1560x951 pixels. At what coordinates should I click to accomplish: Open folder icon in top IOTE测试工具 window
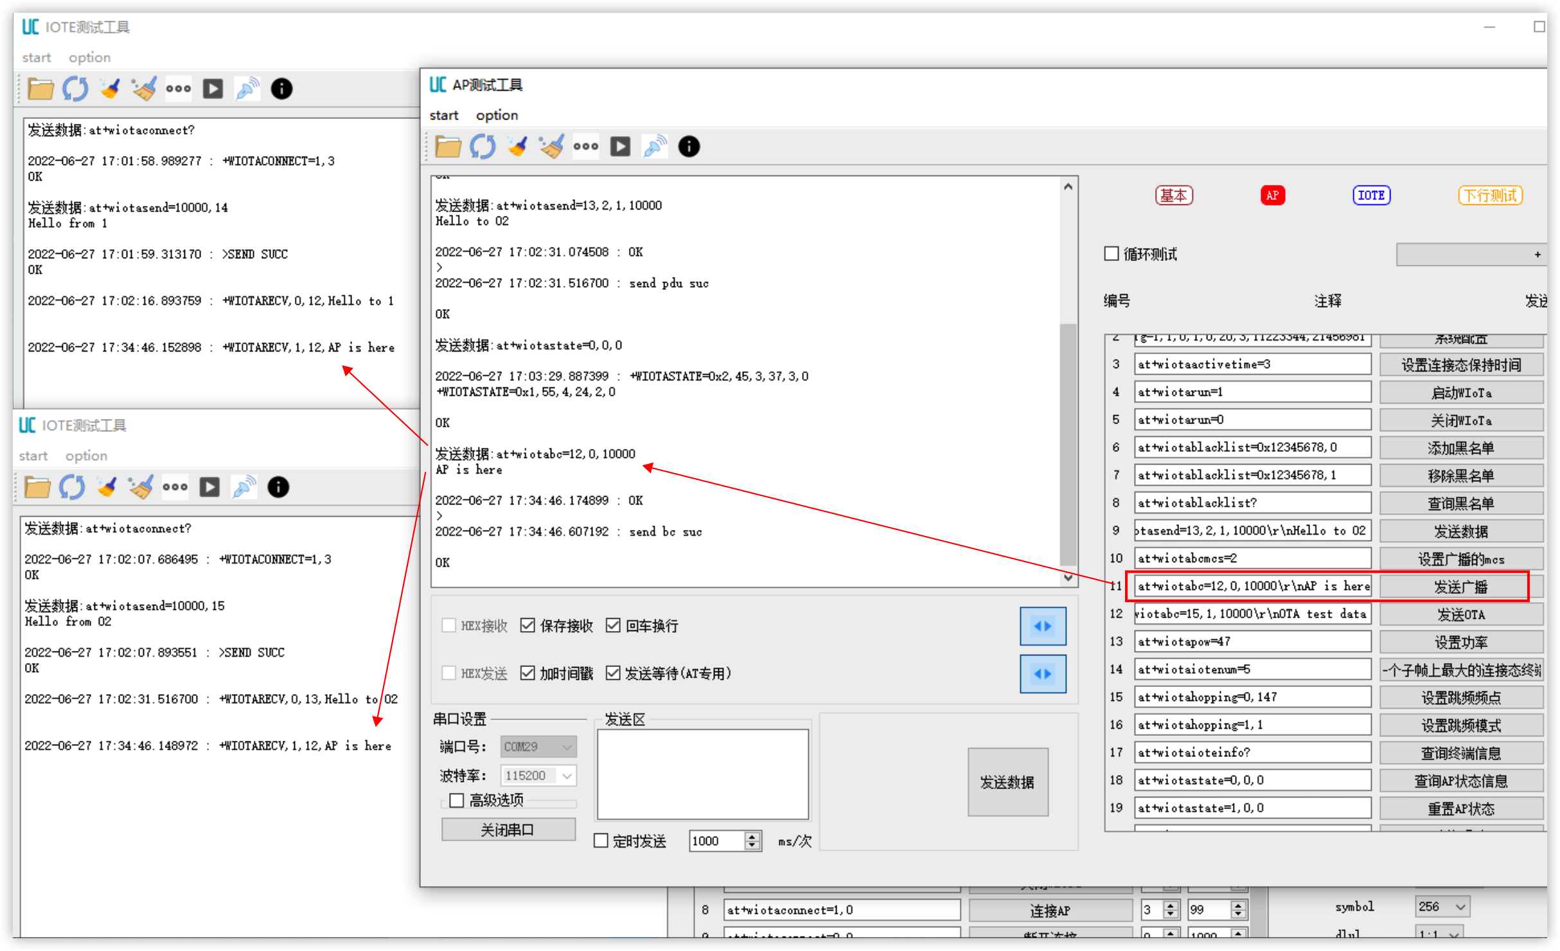40,89
